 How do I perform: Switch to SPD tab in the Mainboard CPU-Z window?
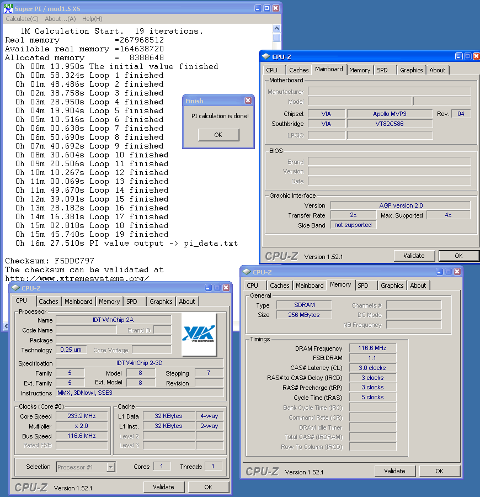[382, 70]
